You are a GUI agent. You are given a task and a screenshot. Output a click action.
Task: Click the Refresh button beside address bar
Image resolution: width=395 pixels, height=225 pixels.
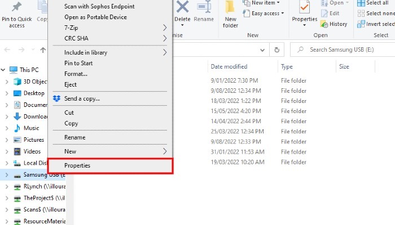pos(277,49)
